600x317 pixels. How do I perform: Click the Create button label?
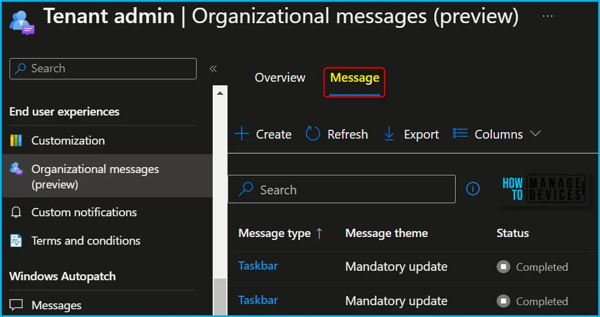click(x=274, y=135)
